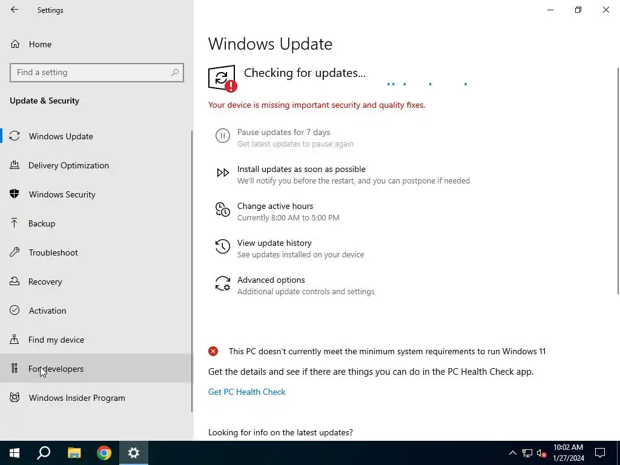Go back using the Settings back arrow
620x465 pixels.
15,10
